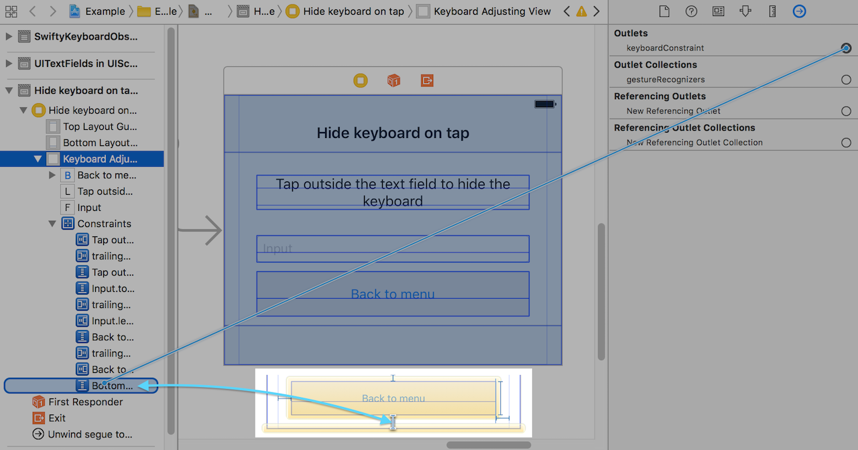
Task: Expand the Back to me... button row
Action: pos(52,175)
